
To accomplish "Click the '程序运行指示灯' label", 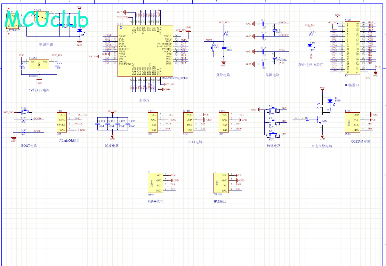I will (x=311, y=65).
